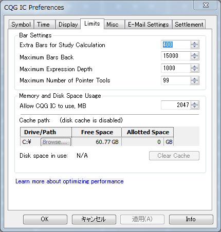This screenshot has height=232, width=221.
Task: Switch to the Symbol tab
Action: (x=21, y=25)
